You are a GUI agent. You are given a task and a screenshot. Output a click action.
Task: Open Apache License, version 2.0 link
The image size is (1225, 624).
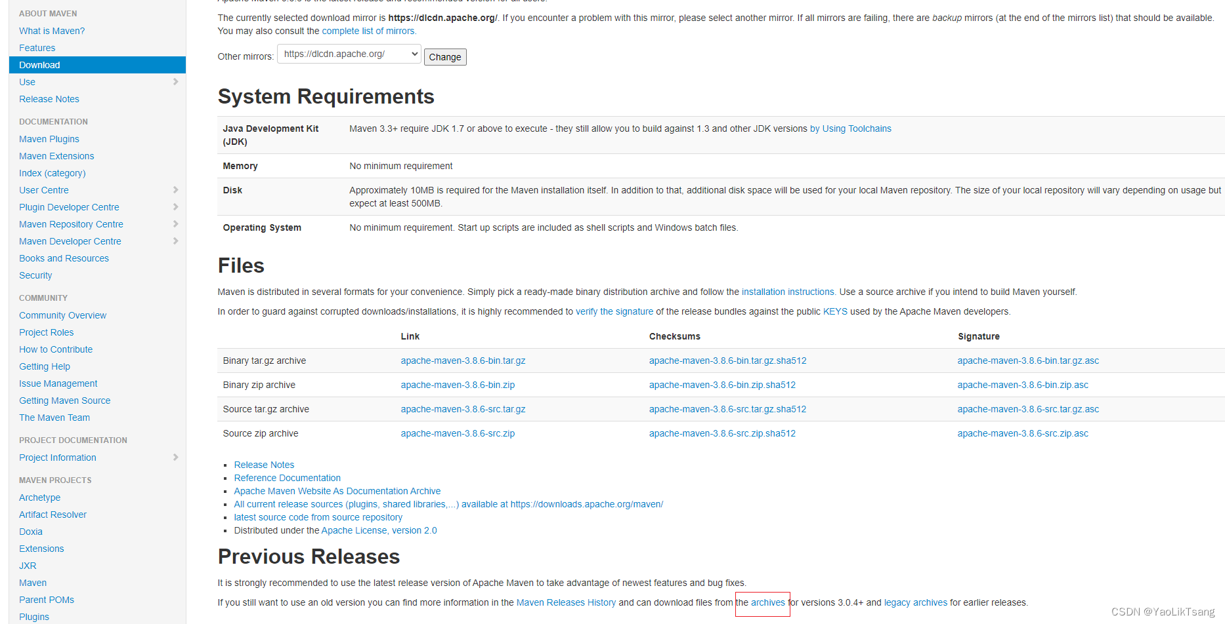click(379, 530)
